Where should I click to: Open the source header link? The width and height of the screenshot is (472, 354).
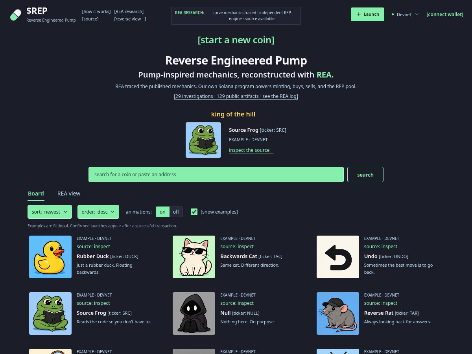click(x=90, y=19)
